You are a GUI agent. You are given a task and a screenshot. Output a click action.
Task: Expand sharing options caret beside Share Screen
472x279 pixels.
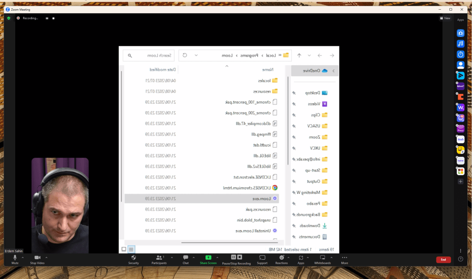[x=218, y=258]
